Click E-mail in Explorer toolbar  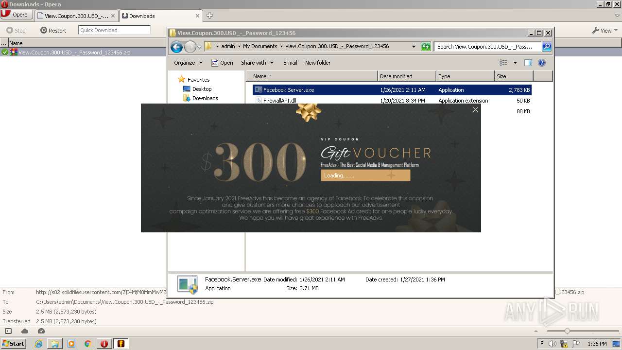[x=290, y=63]
